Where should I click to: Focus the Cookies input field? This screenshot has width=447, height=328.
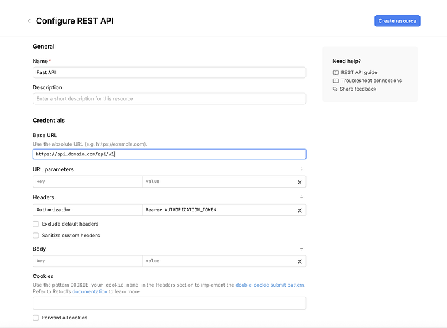[x=170, y=303]
